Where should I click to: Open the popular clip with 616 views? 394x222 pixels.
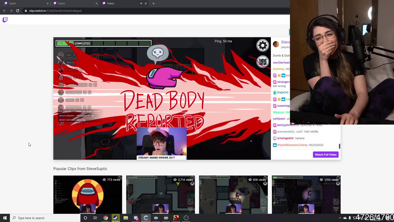click(233, 195)
